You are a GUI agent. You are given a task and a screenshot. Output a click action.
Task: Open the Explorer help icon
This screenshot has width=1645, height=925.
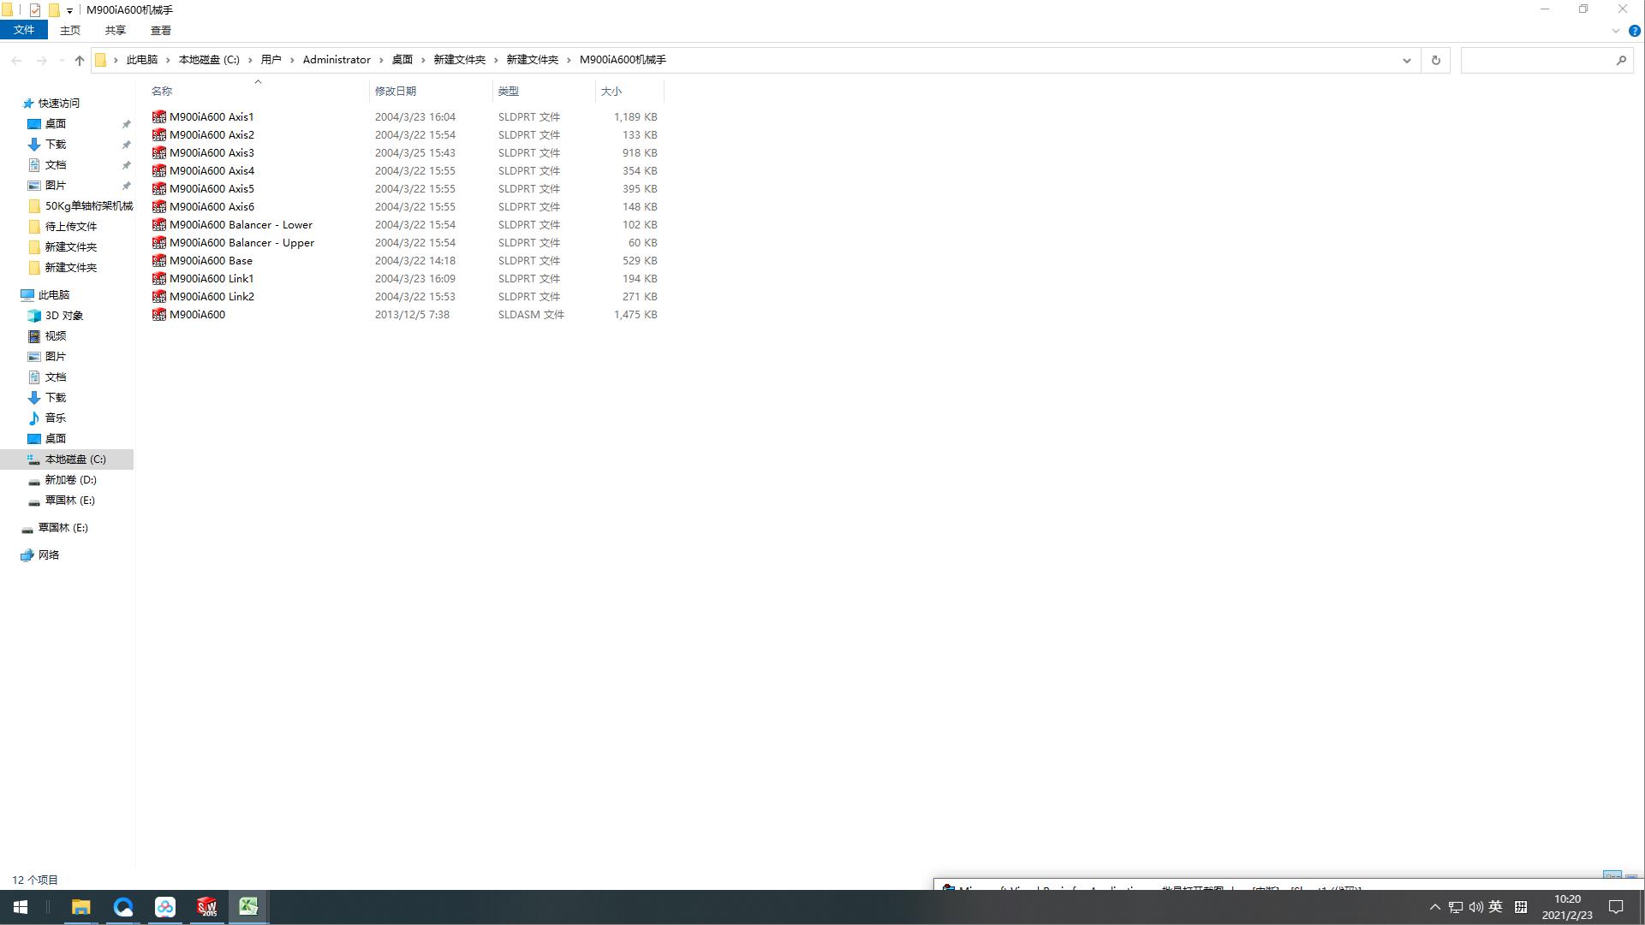click(x=1634, y=31)
